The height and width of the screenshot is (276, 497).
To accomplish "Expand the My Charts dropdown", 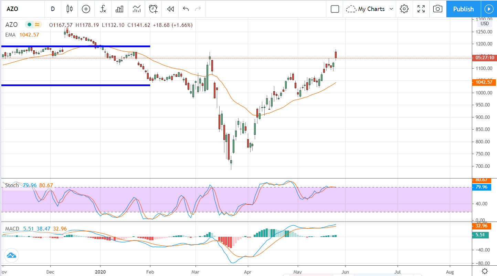I will (x=370, y=9).
